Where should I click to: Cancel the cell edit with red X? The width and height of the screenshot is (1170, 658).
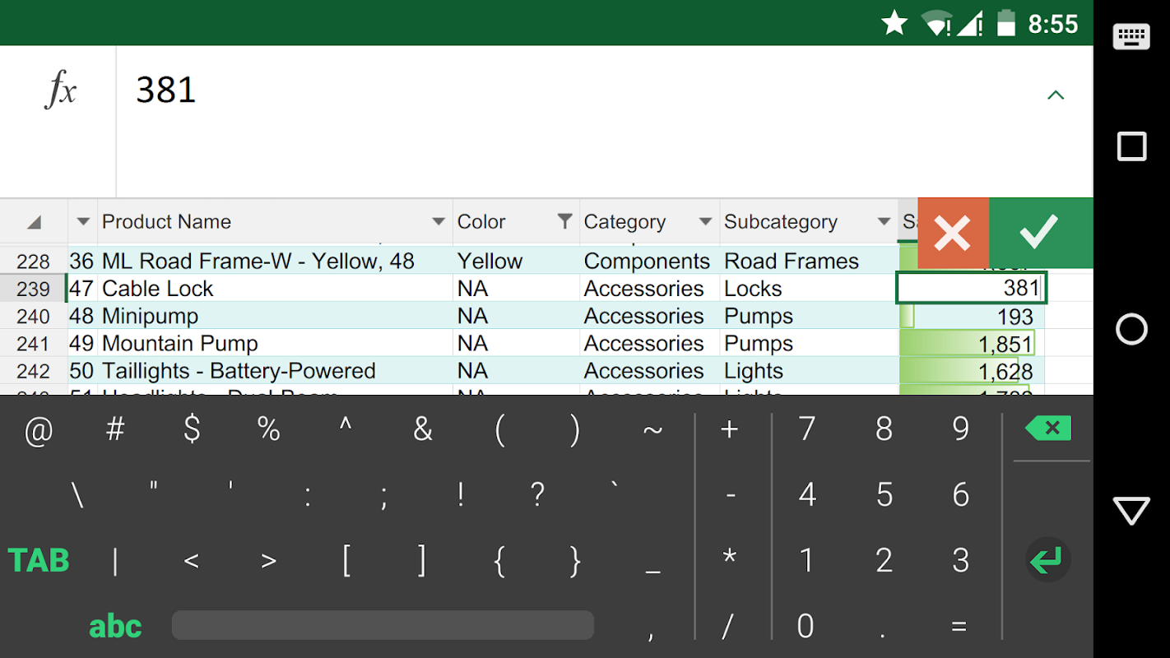tap(953, 233)
